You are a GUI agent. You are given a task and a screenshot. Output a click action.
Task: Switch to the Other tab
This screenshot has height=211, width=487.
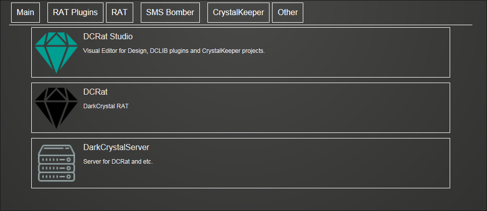pos(288,13)
